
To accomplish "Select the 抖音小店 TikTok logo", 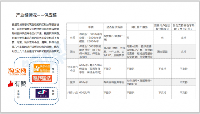I will click(x=42, y=93).
